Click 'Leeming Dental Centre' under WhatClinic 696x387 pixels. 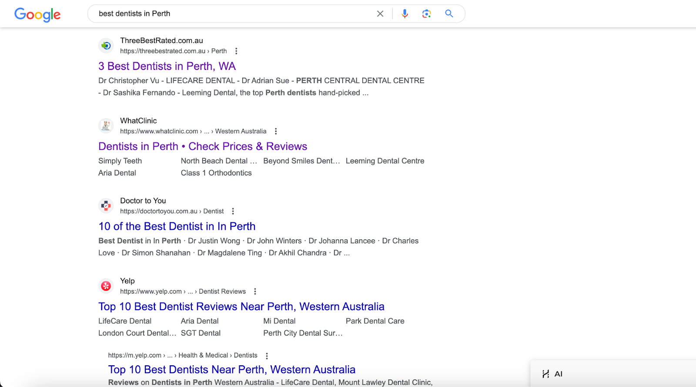tap(385, 161)
